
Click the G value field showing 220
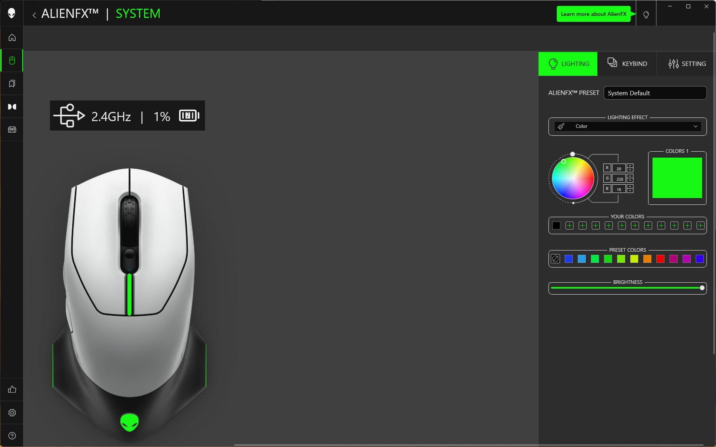tap(619, 178)
